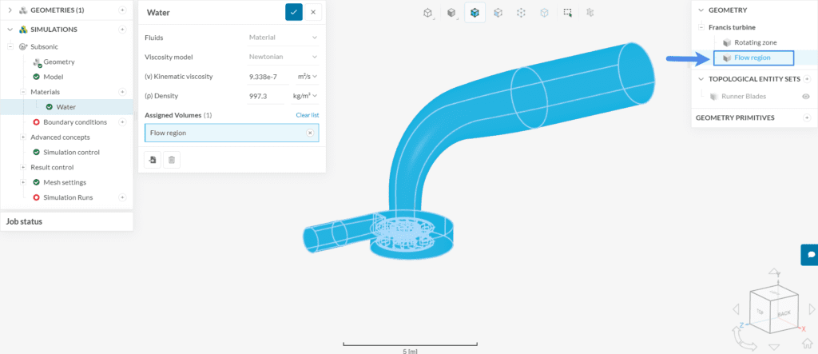Click the import material icon button

(x=153, y=160)
